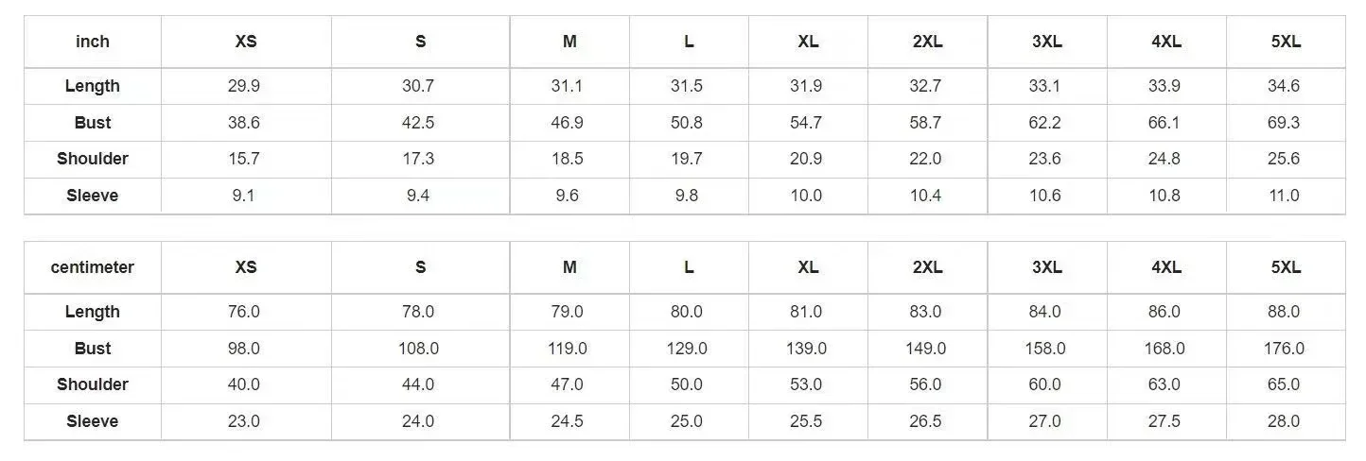Click the 176.0 bust cell in centimeters
This screenshot has width=1366, height=461.
[1284, 349]
